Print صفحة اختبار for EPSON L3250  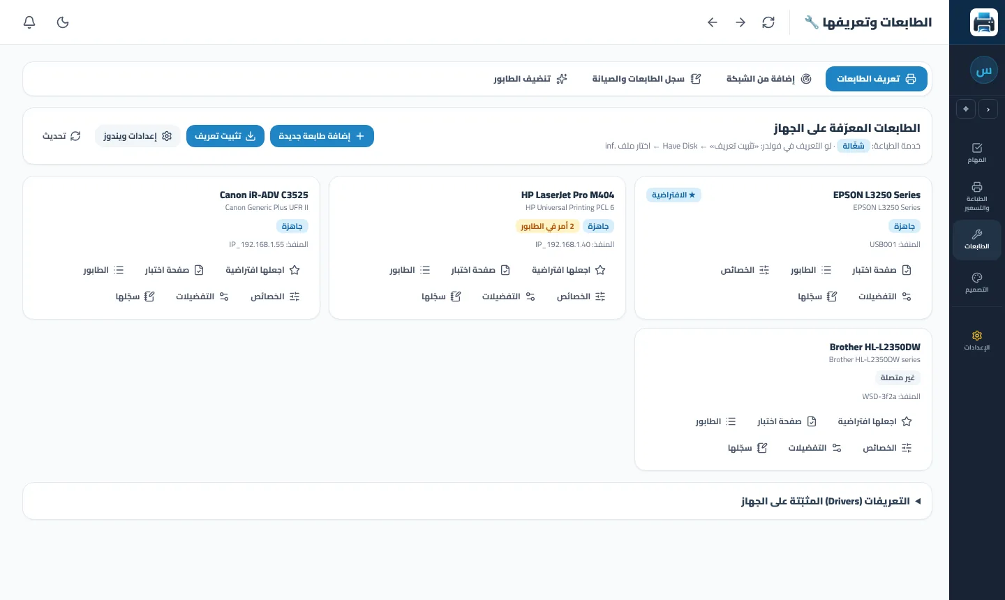pos(882,270)
